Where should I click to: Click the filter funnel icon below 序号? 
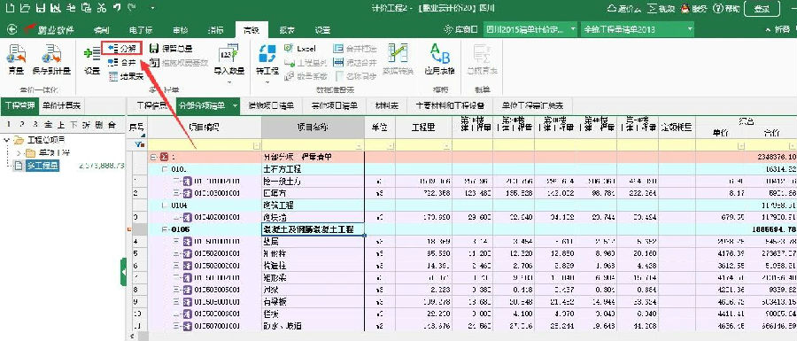[137, 144]
